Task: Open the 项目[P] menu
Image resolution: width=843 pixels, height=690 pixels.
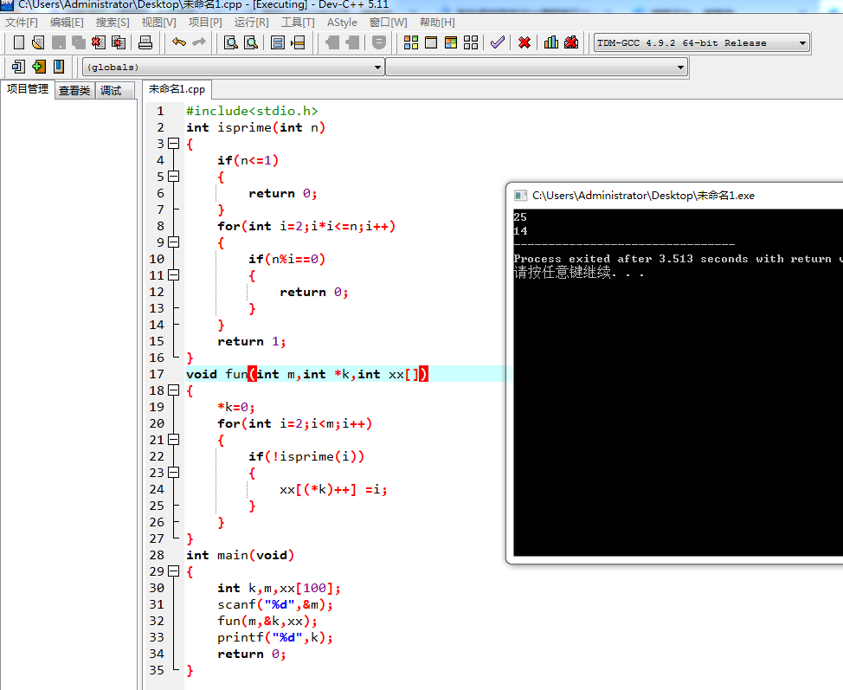Action: pos(205,22)
